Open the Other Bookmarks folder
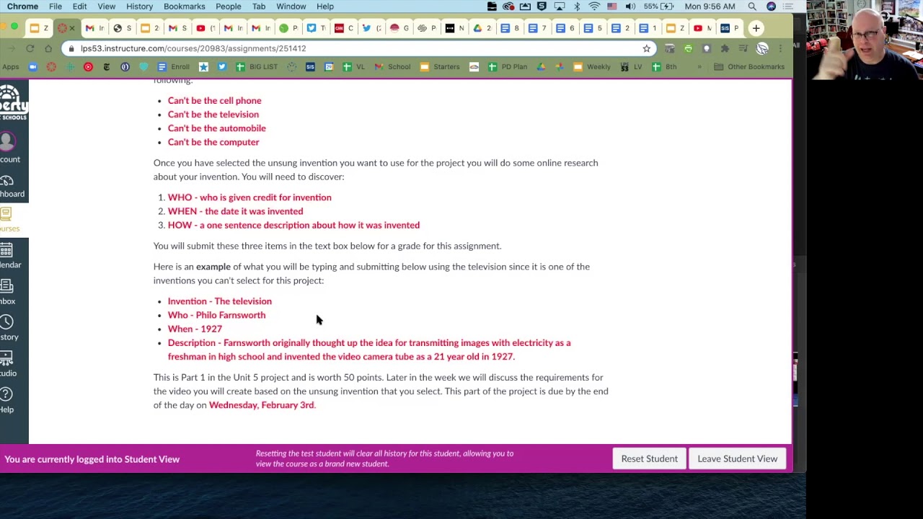The height and width of the screenshot is (519, 923). [x=749, y=66]
